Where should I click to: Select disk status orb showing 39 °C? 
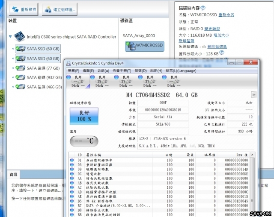click(x=92, y=77)
